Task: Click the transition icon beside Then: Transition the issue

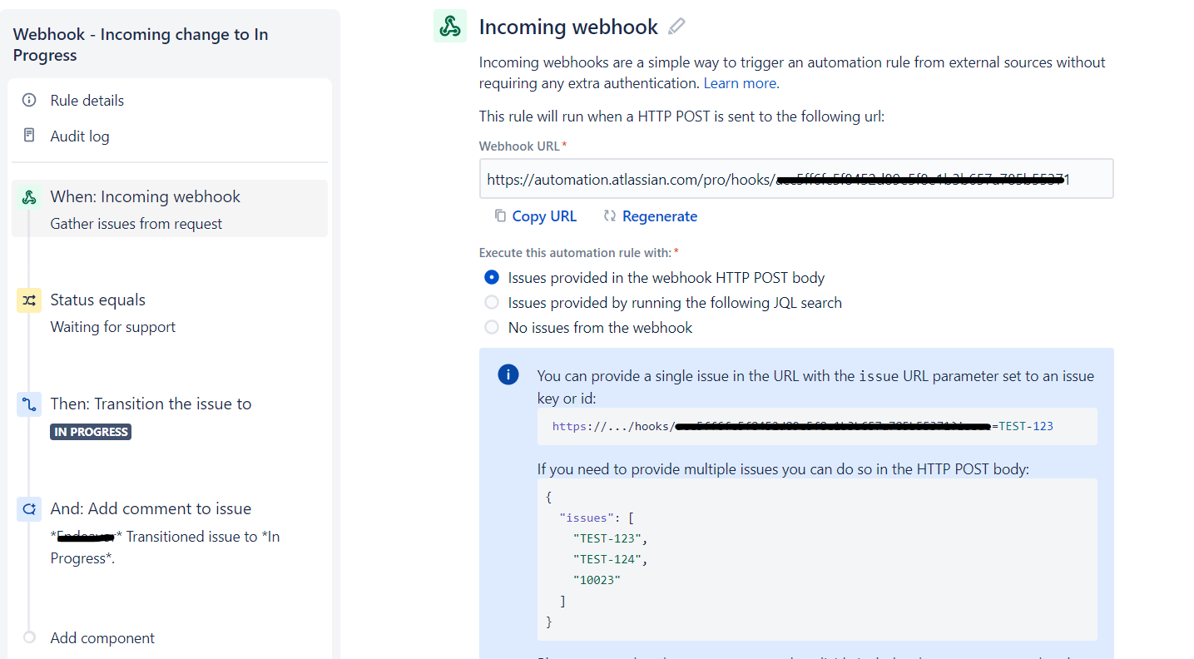Action: tap(29, 404)
